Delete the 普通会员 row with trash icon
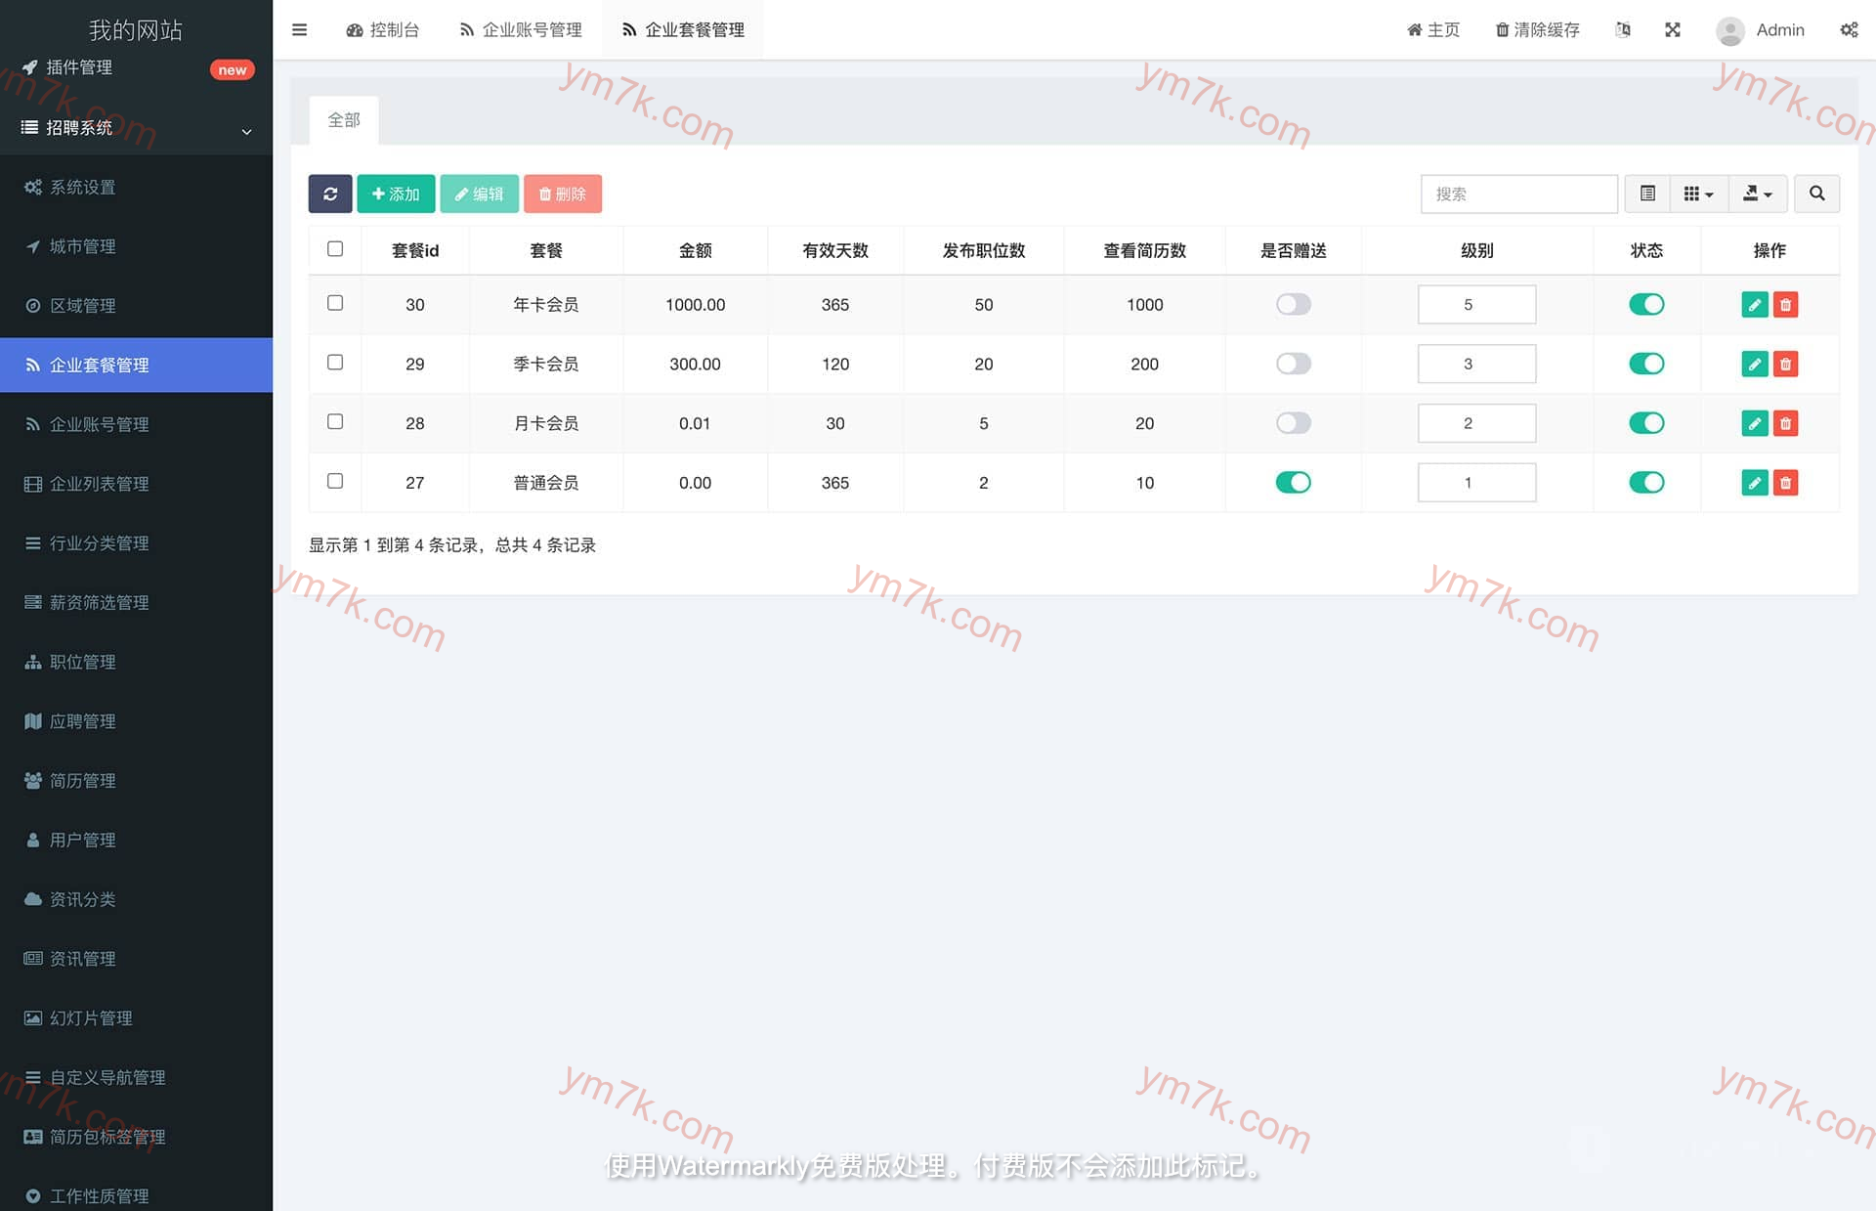Screen dimensions: 1876x1211 (1785, 483)
